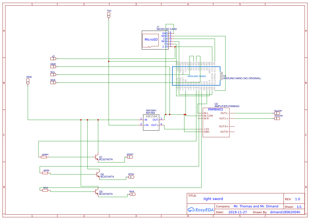Click the Q3 transistor symbol

[96, 192]
